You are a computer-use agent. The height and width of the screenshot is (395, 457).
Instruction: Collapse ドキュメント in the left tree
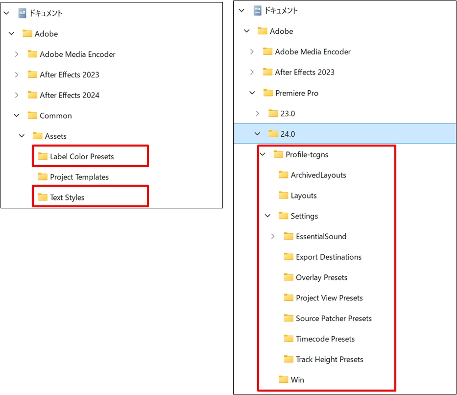click(6, 13)
